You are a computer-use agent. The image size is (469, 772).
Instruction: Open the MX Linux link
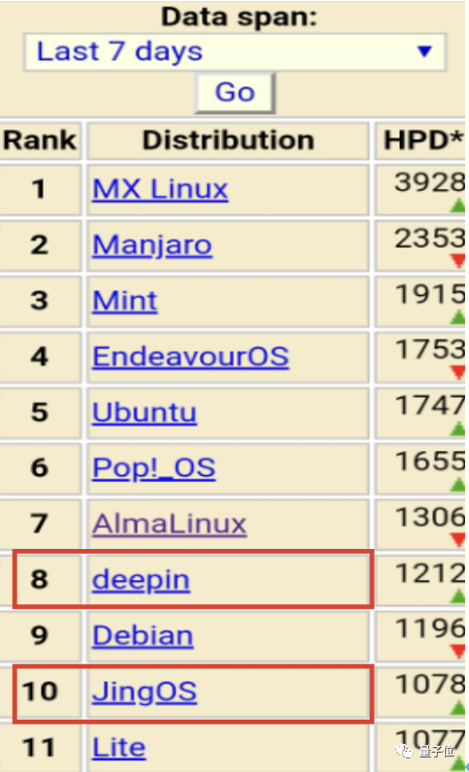[160, 189]
